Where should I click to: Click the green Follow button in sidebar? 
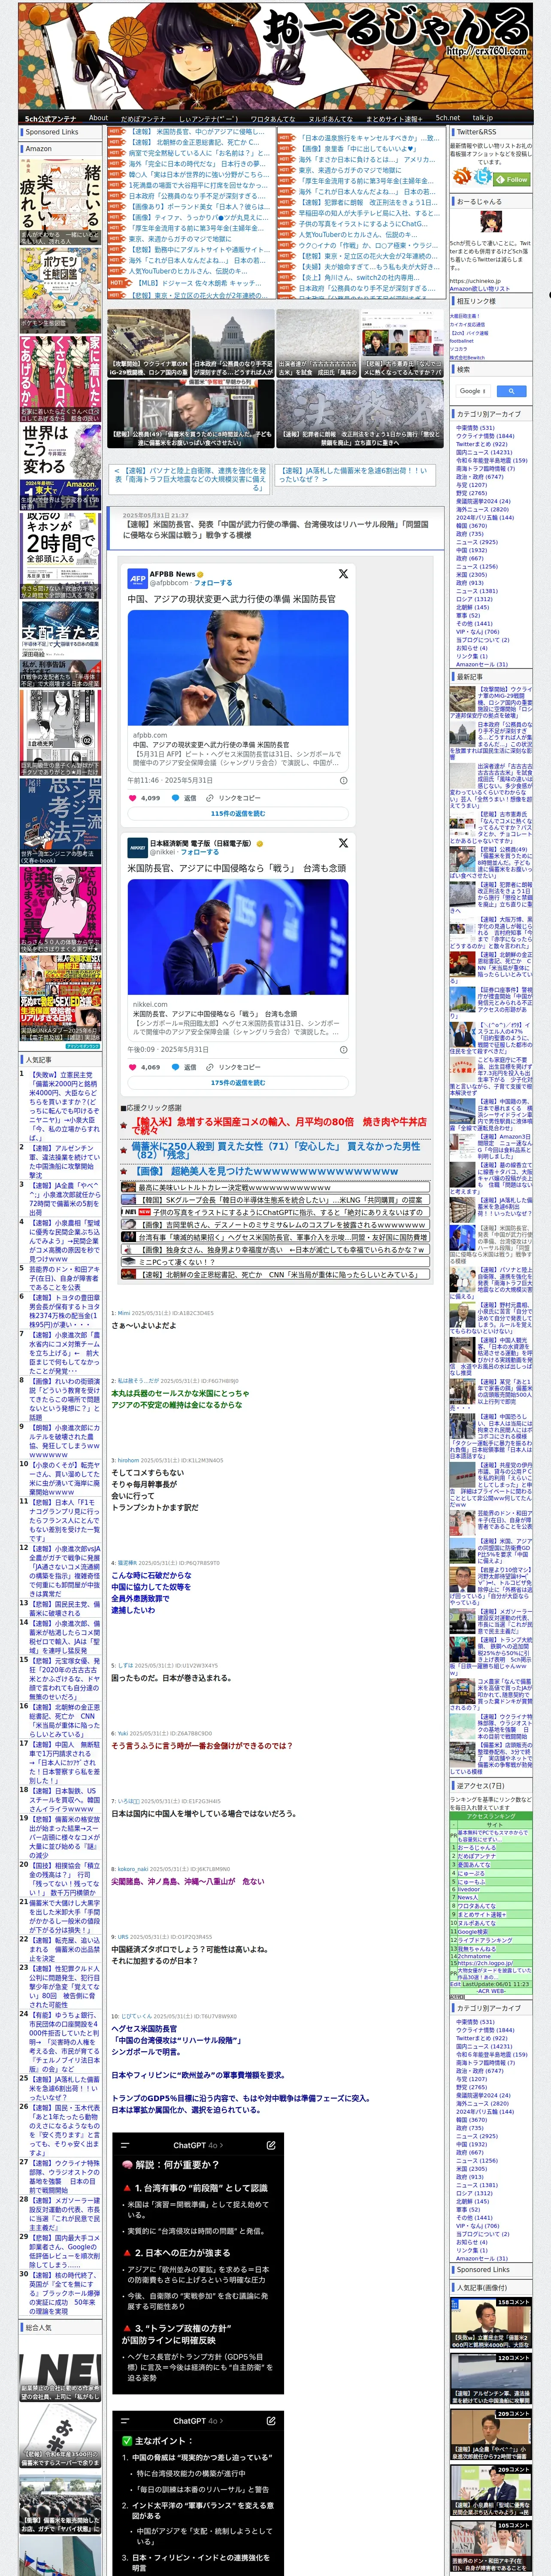(x=513, y=180)
